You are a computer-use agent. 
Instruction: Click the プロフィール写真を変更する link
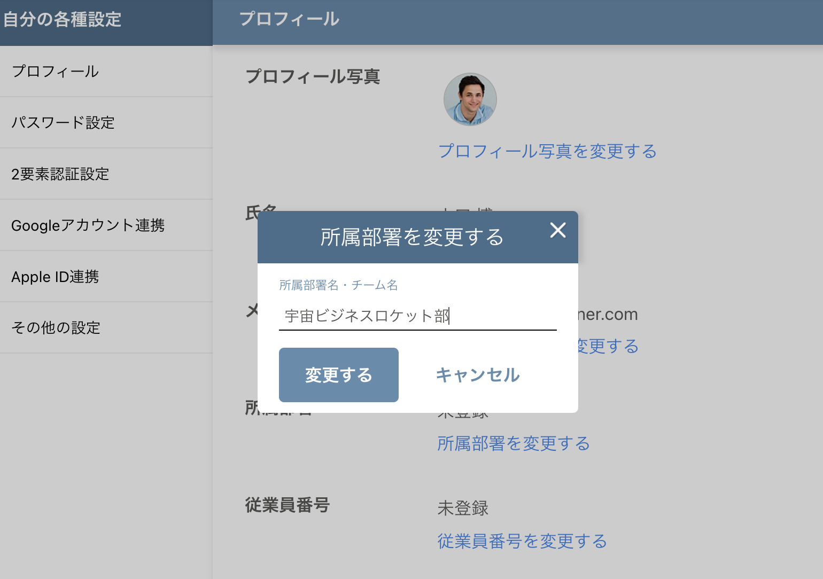pos(547,151)
